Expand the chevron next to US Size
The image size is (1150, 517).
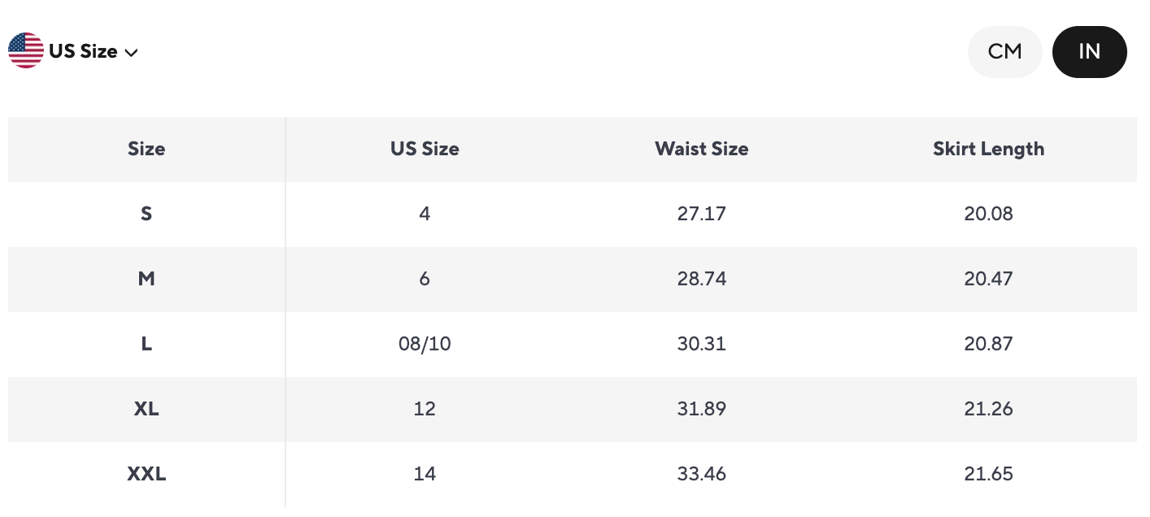coord(132,53)
